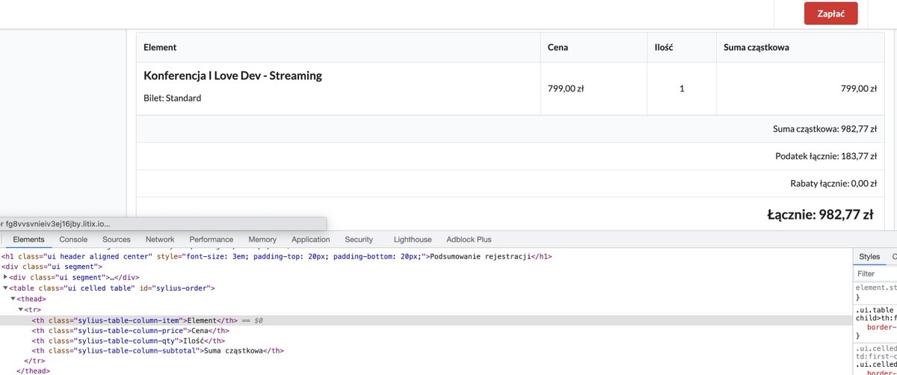Click the Filter field in Styles pane
The image size is (897, 375).
click(x=876, y=274)
